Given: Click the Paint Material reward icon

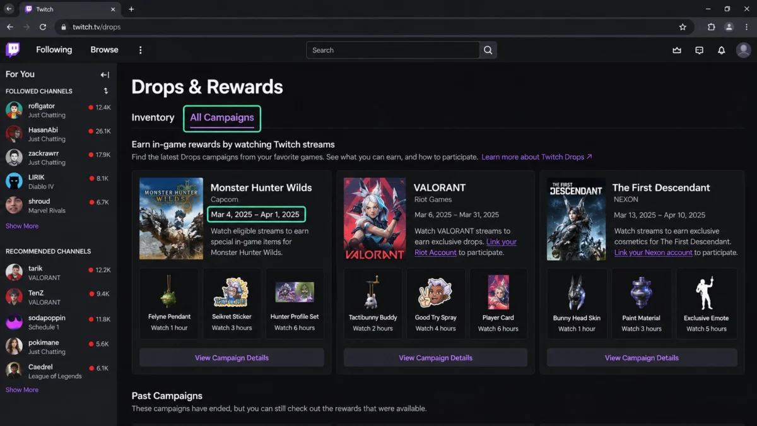Looking at the screenshot, I should (642, 293).
